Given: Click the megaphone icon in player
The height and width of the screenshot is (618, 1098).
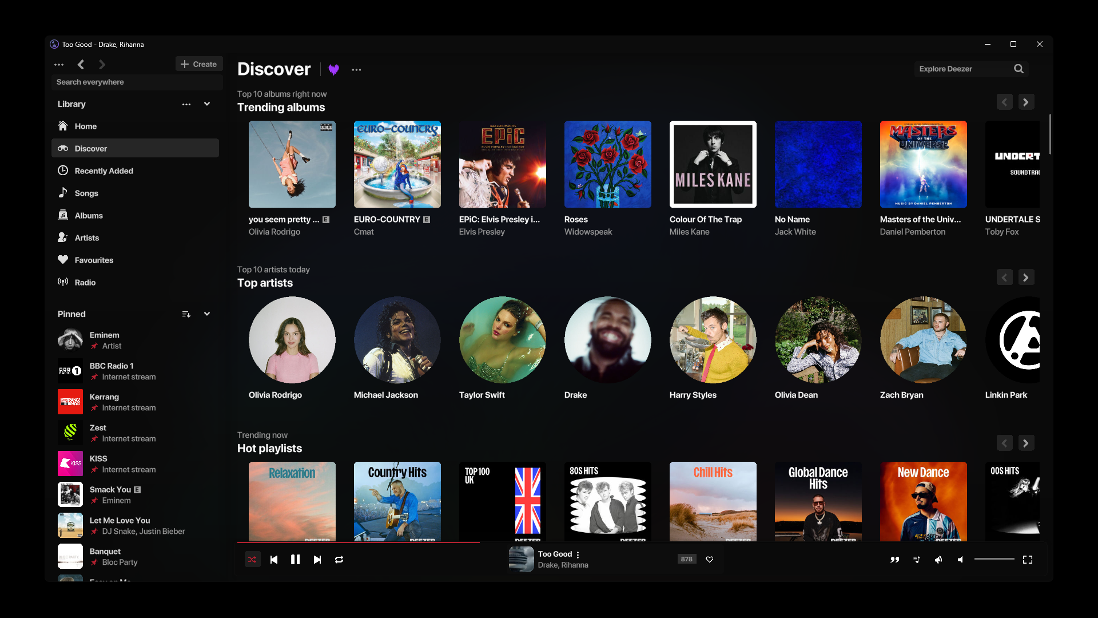Looking at the screenshot, I should tap(938, 560).
